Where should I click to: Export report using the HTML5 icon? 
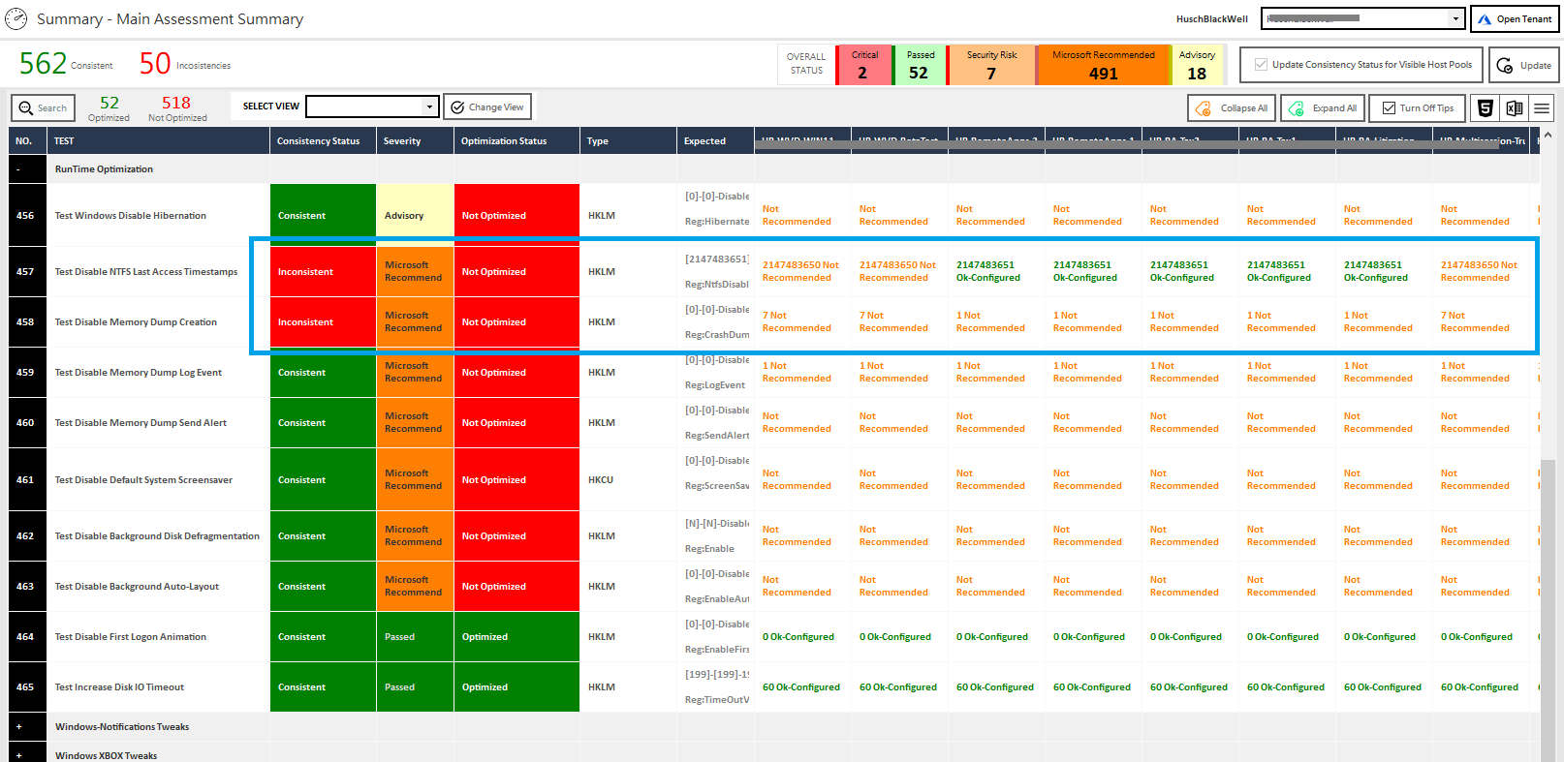click(x=1485, y=108)
